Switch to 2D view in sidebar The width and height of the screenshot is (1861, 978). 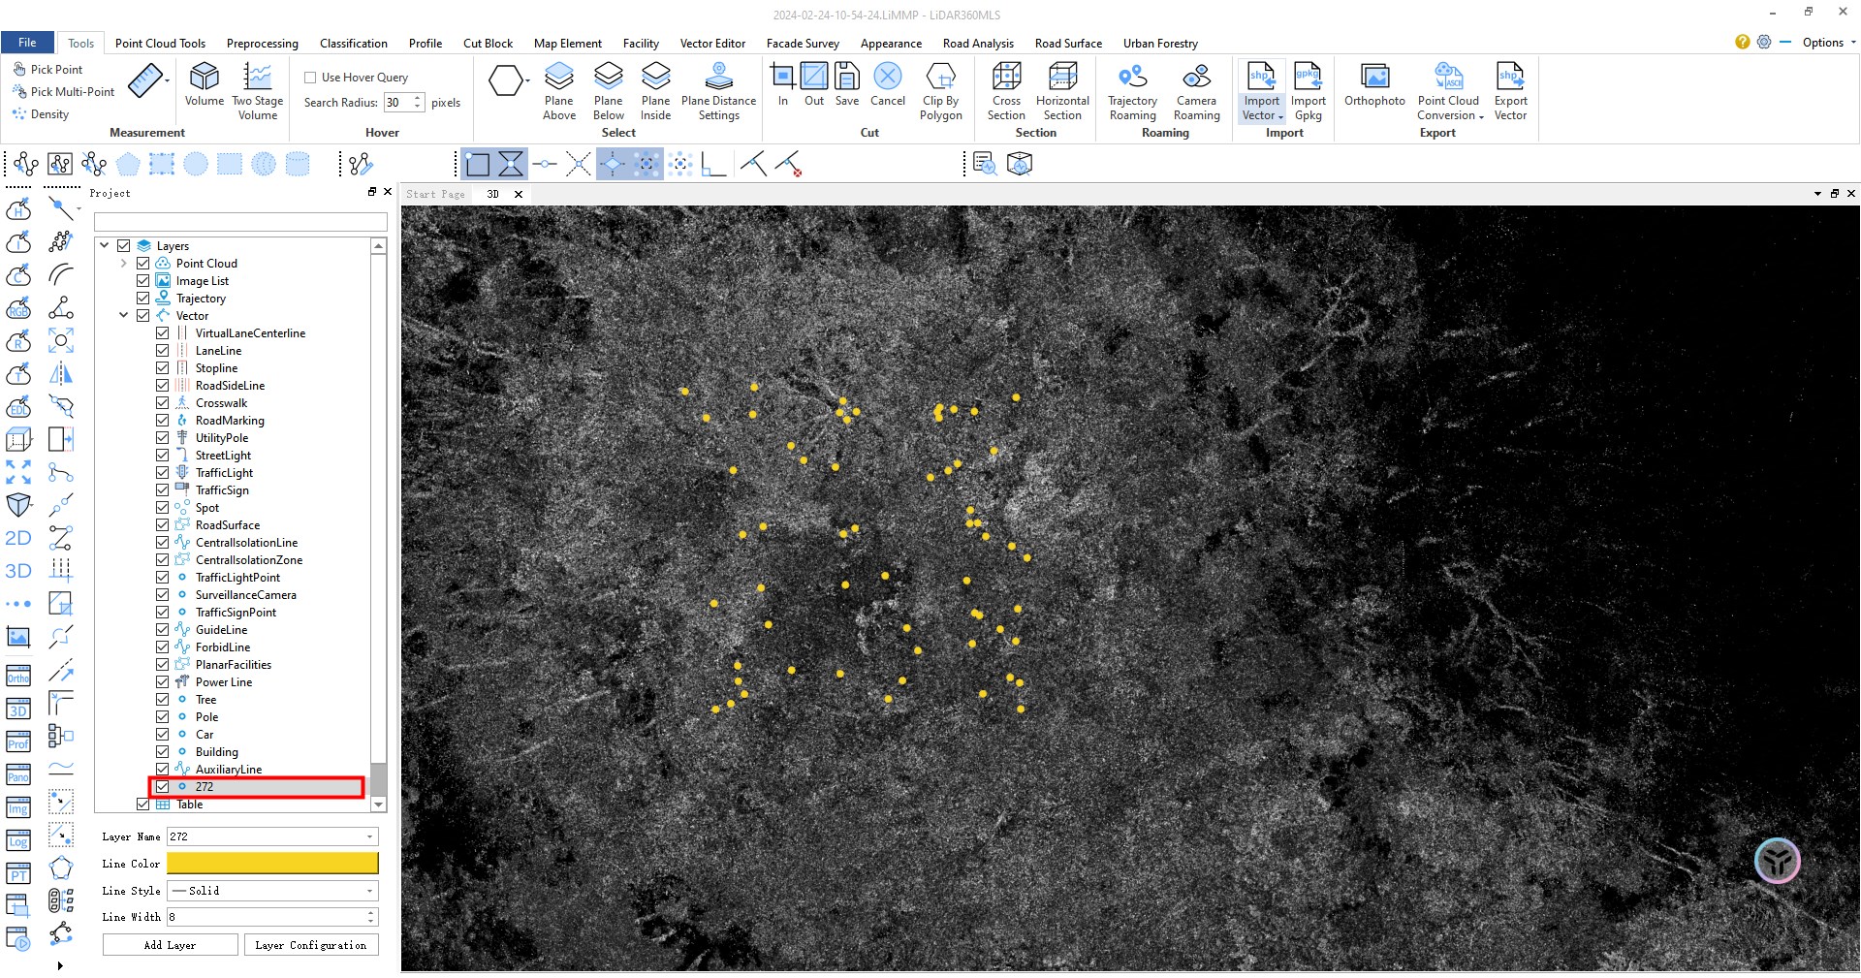pyautogui.click(x=18, y=538)
